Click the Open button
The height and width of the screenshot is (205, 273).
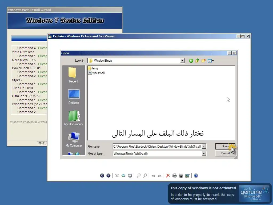[225, 146]
